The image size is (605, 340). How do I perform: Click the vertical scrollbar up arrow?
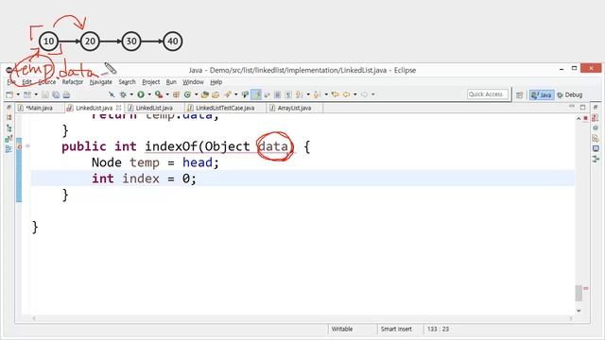(579, 119)
